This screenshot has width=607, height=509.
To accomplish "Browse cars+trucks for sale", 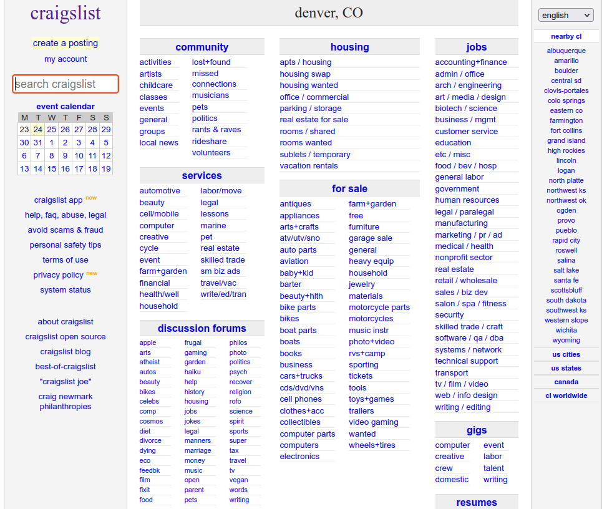I will pos(301,376).
